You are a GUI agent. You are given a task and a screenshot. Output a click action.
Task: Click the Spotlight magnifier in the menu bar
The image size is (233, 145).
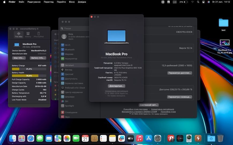coord(198,2)
